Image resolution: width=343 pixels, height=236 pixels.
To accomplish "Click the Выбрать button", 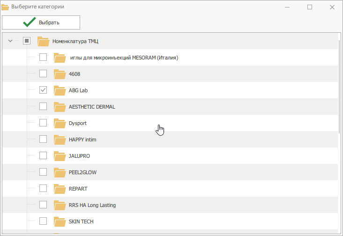I will [41, 22].
